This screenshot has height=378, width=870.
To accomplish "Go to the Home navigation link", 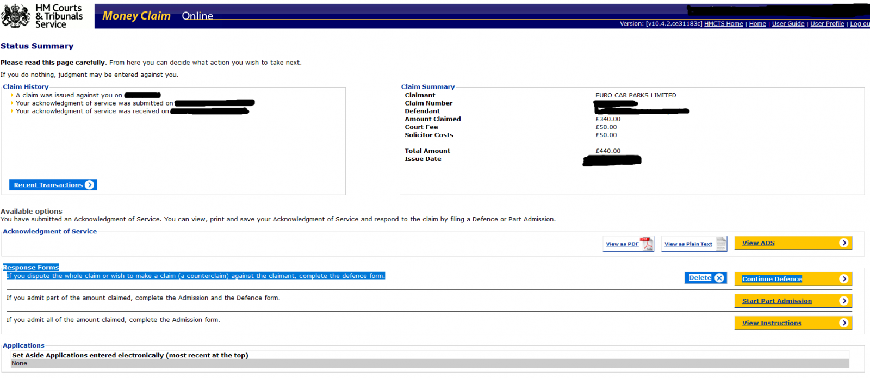I will coord(757,24).
